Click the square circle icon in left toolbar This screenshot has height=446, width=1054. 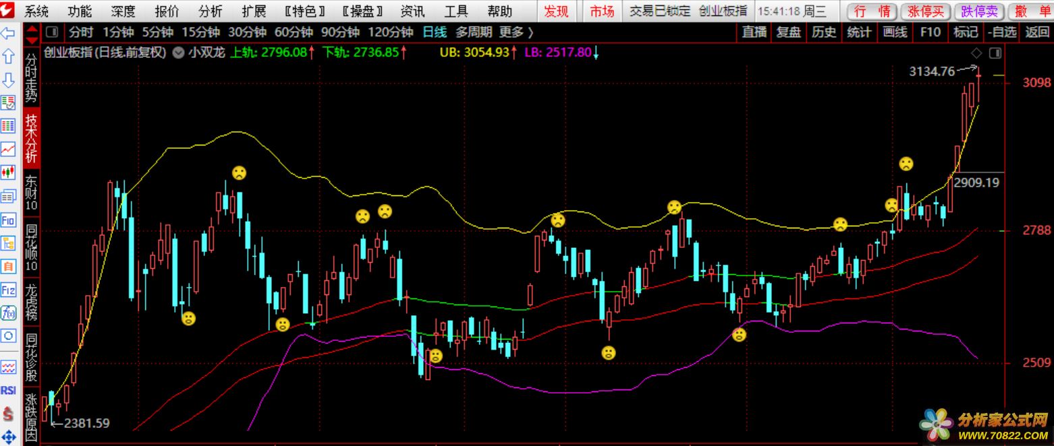click(x=8, y=336)
